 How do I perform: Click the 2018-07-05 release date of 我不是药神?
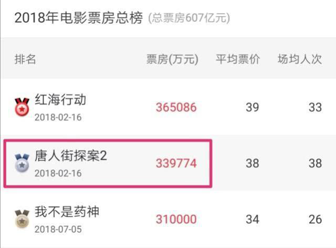point(58,229)
